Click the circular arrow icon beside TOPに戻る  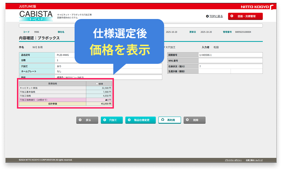pos(207,16)
